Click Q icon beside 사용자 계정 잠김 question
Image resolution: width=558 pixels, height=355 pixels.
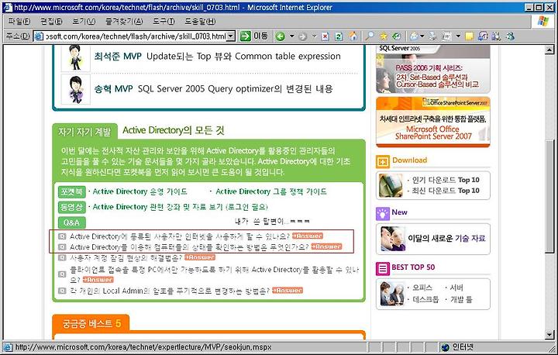62,257
